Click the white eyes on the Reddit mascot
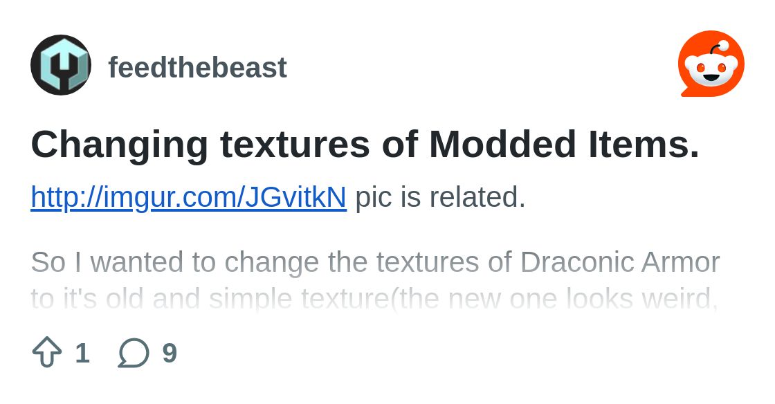This screenshot has height=404, width=775. (x=711, y=66)
